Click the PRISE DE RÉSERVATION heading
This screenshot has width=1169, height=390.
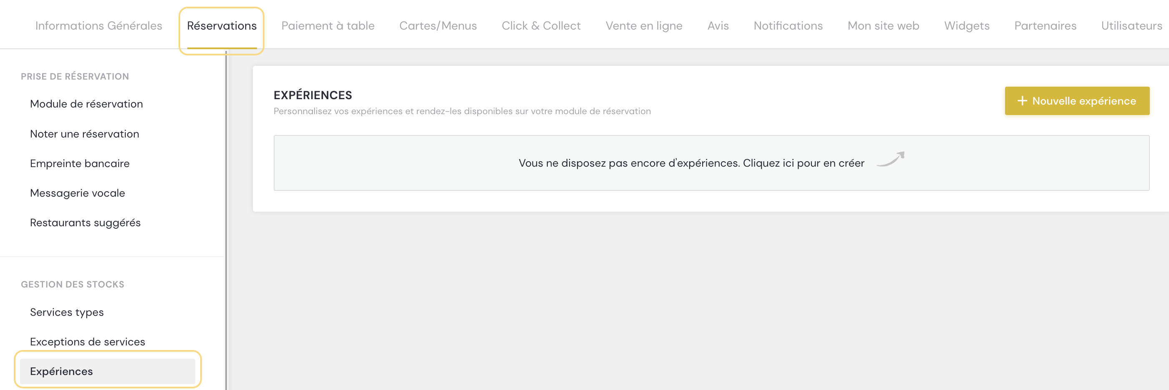(75, 77)
